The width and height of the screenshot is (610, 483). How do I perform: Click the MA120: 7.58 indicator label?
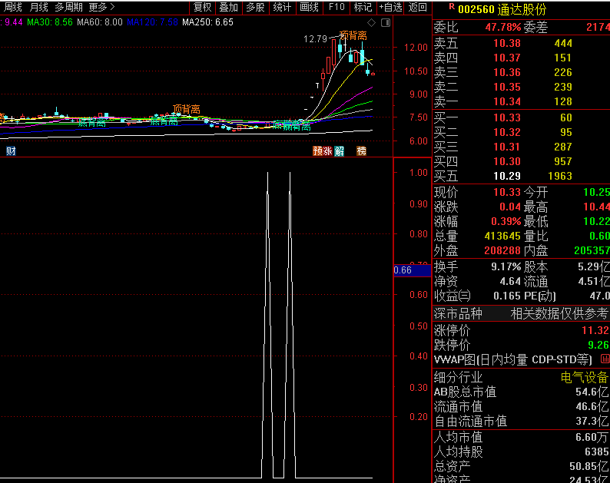click(152, 22)
